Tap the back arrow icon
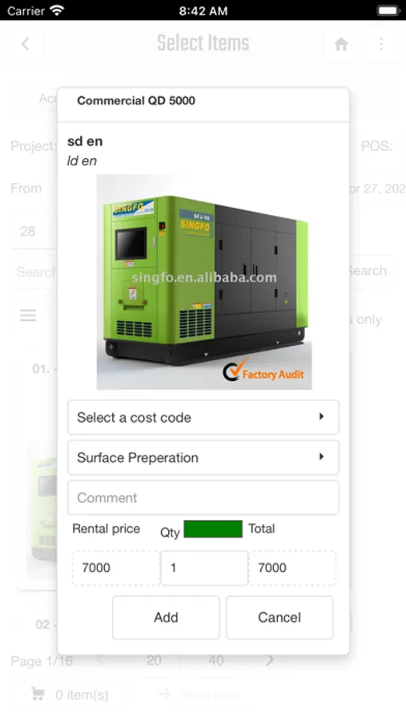Viewport: 406px width, 722px height. tap(26, 44)
